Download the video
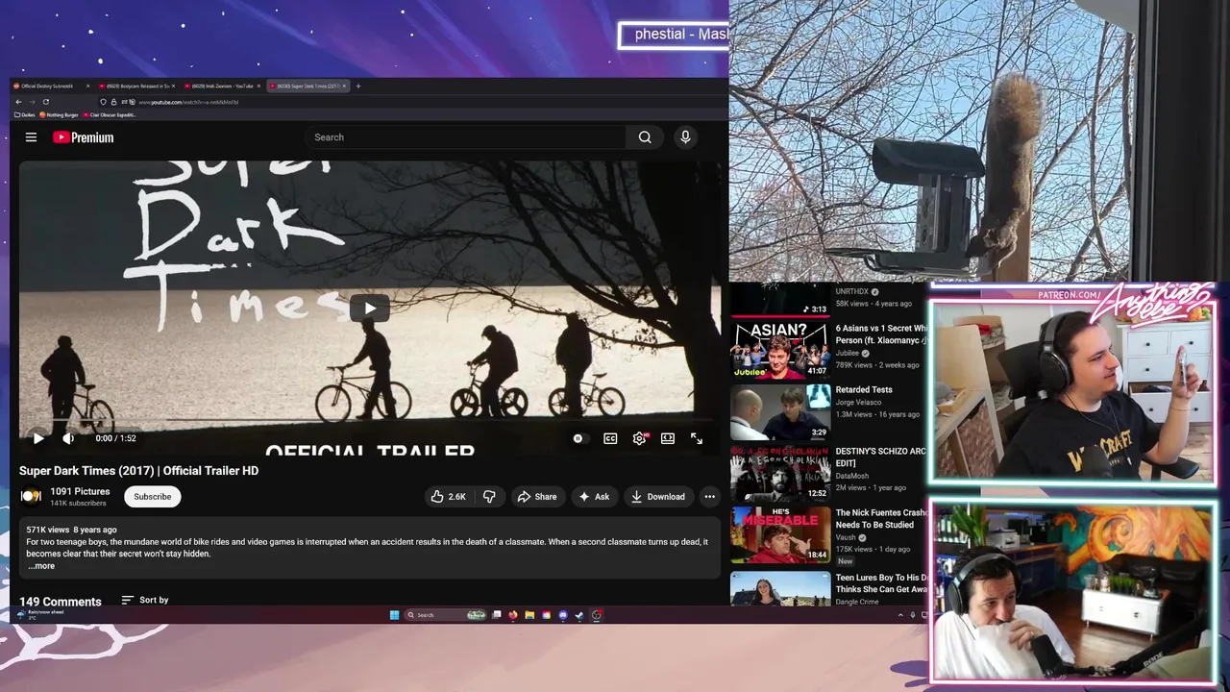 point(657,497)
